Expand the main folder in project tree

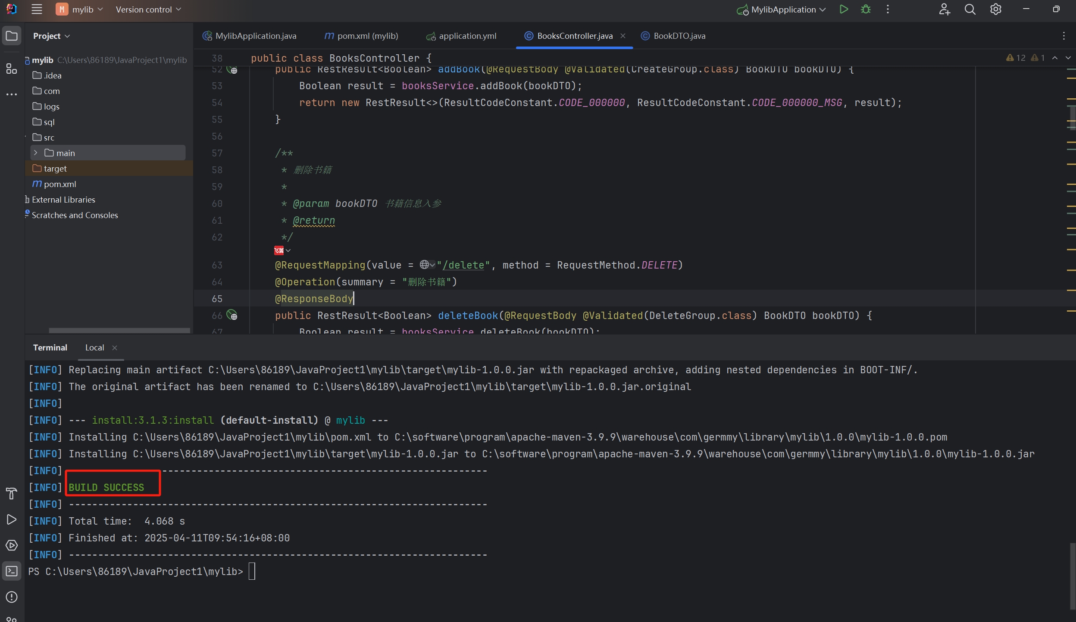point(36,153)
